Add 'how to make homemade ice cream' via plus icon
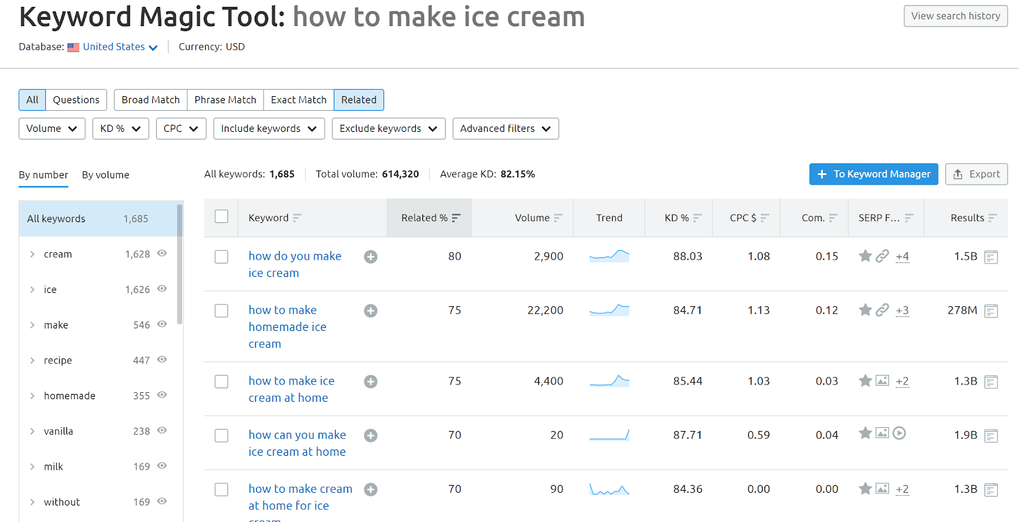The width and height of the screenshot is (1019, 522). click(371, 311)
